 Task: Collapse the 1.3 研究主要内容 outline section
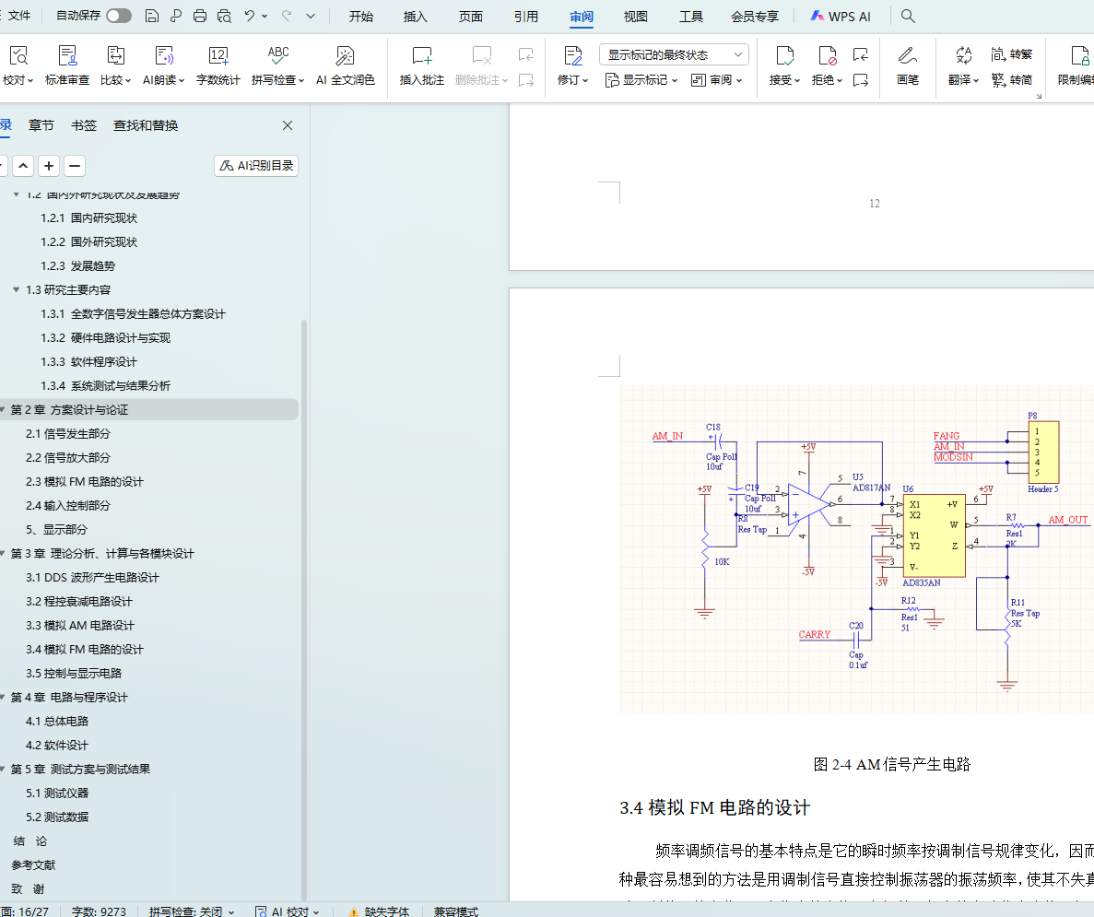[x=17, y=290]
